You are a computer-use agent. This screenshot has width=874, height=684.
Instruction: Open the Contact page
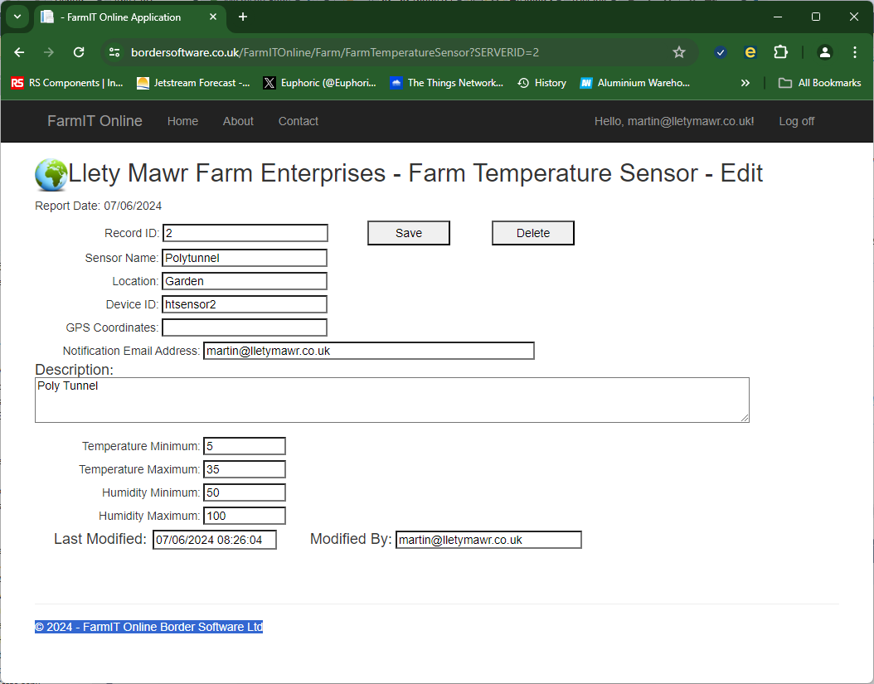click(x=299, y=121)
